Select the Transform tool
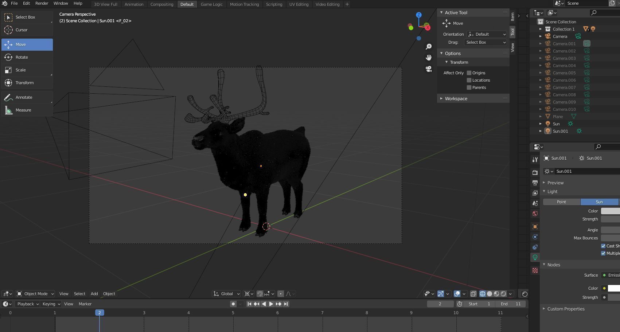Screen dimensions: 620x332 (x=27, y=83)
